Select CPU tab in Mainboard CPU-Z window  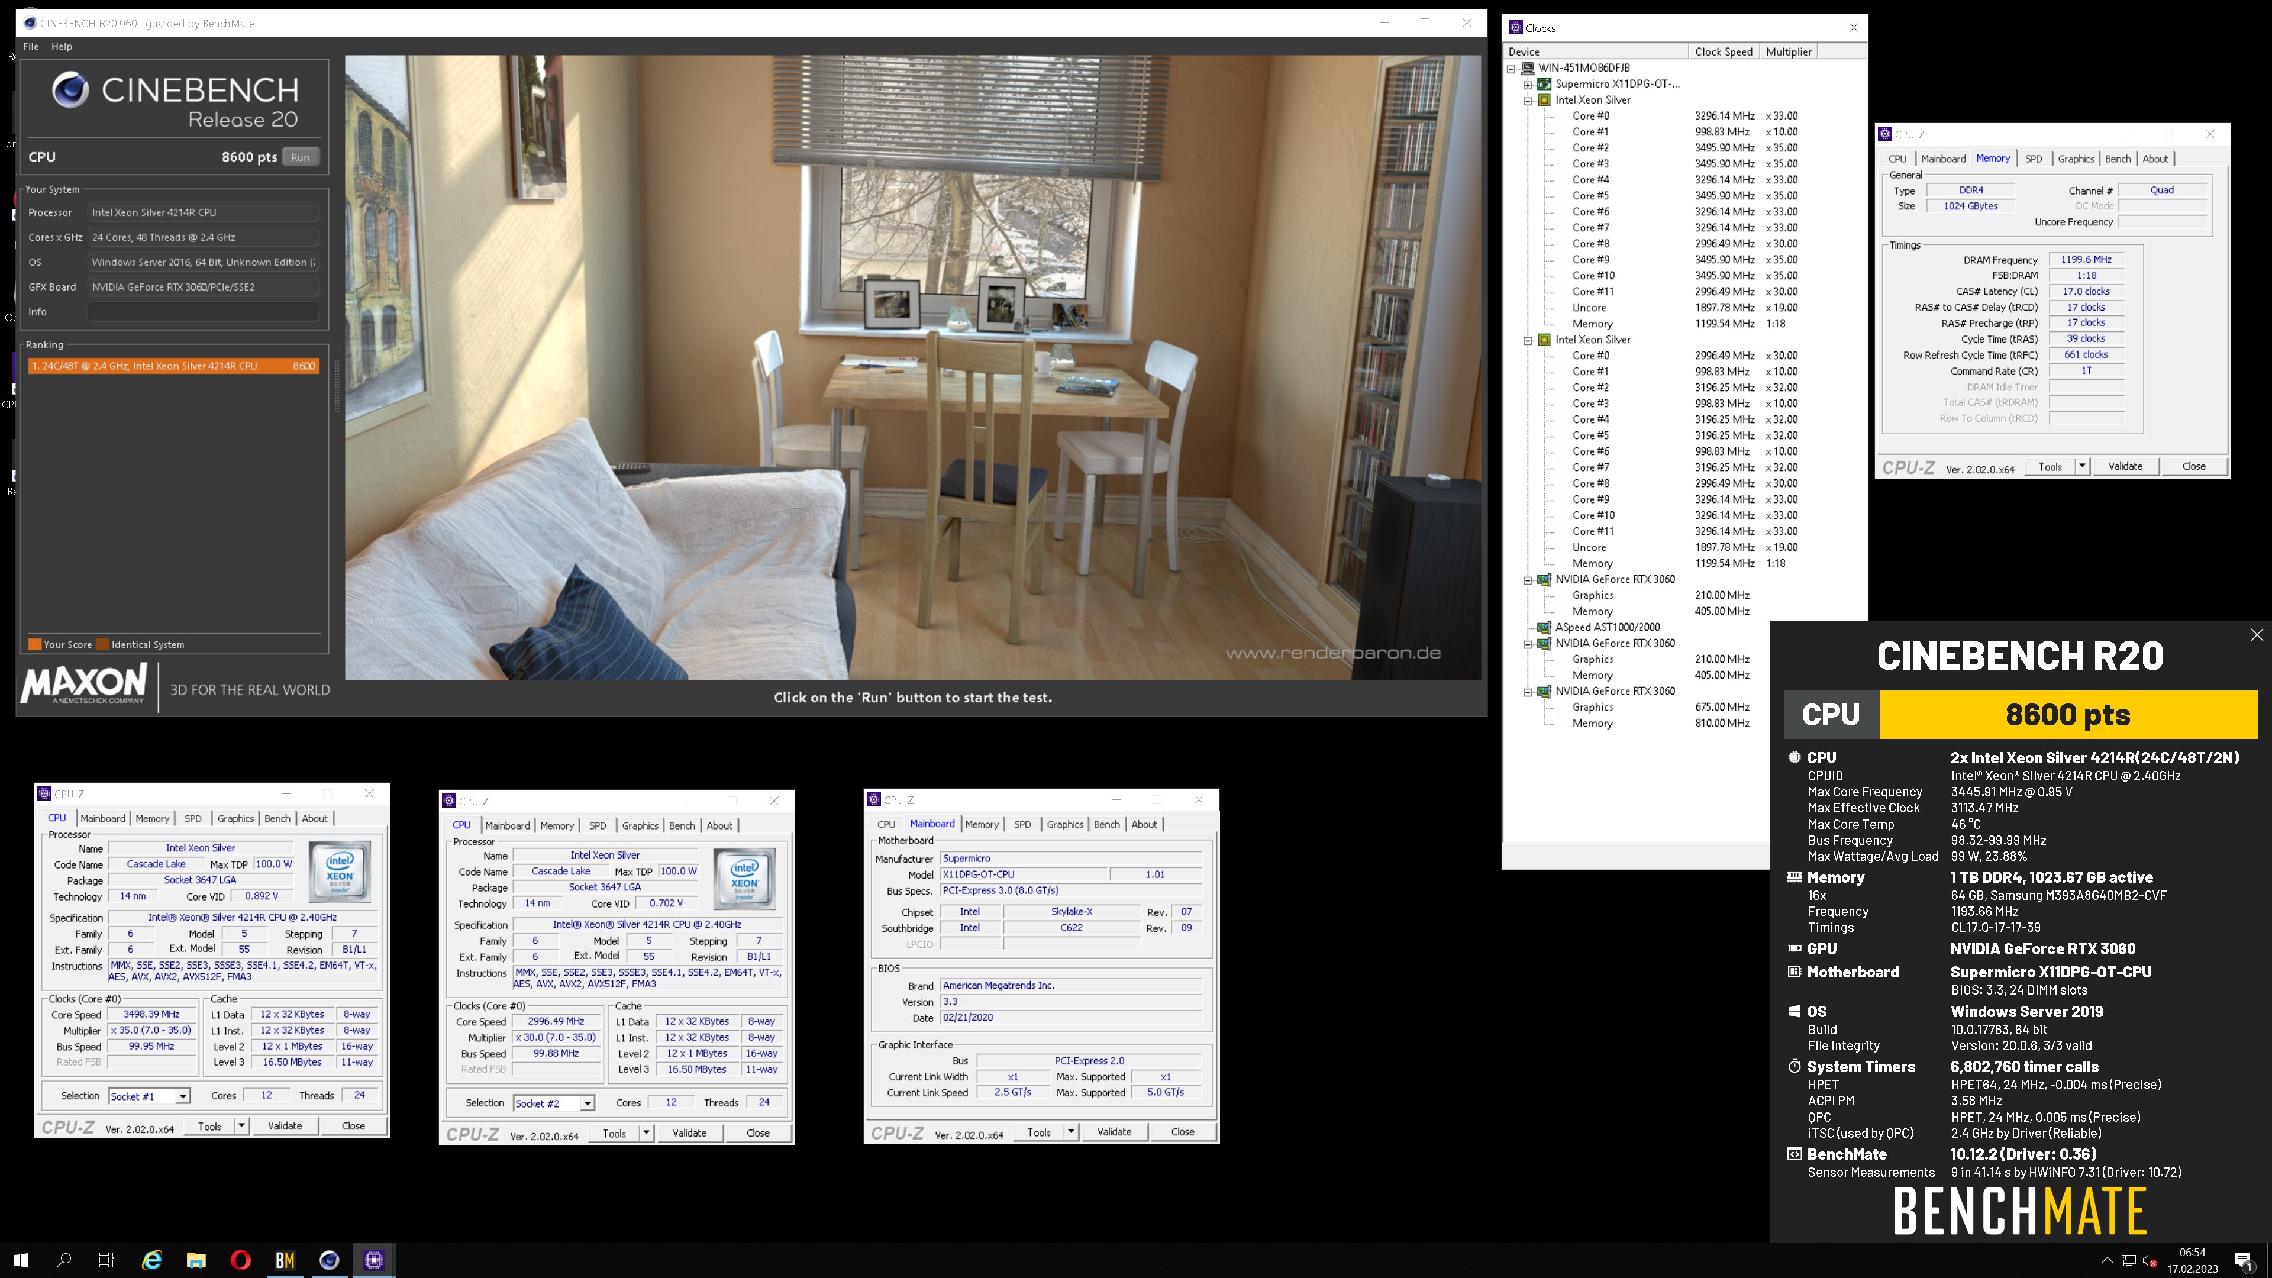(x=886, y=824)
